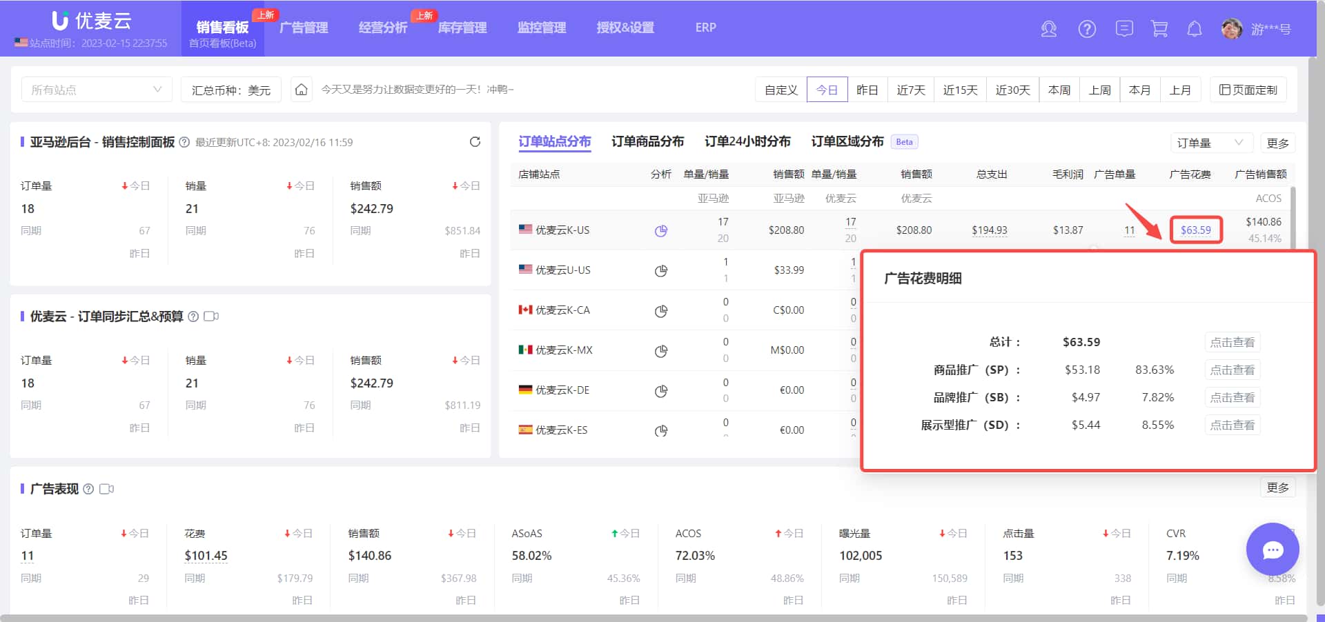Click the $63.59 ad spend link

(x=1196, y=230)
